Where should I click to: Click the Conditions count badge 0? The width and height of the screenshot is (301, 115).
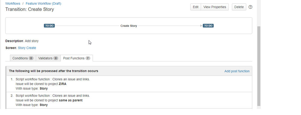(31, 58)
